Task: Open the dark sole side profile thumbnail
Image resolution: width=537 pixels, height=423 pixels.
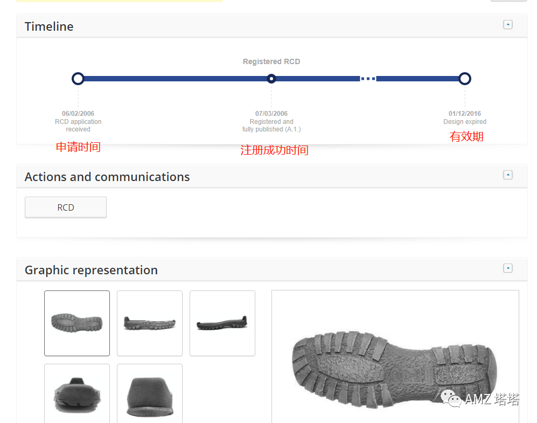Action: pos(222,323)
